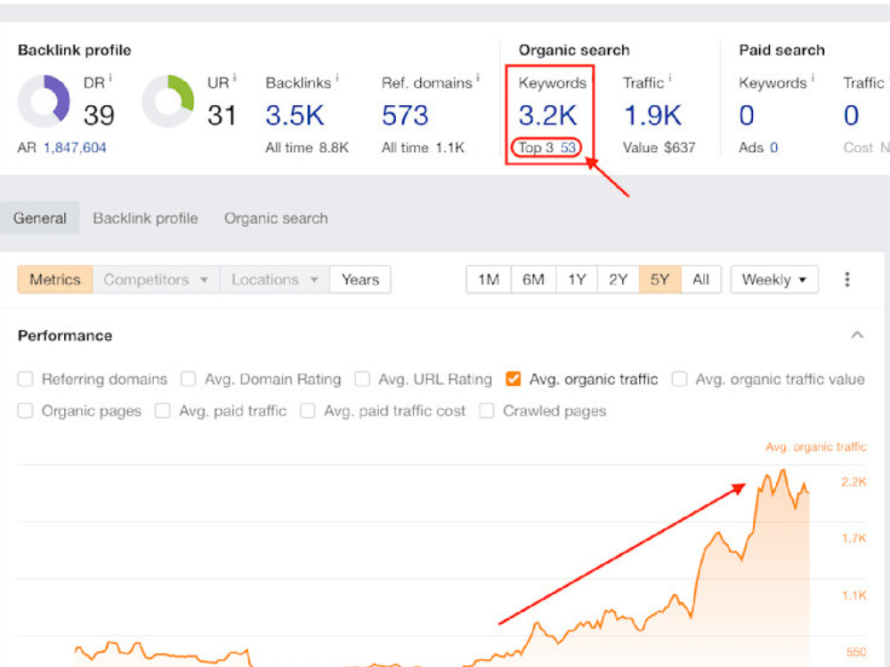The height and width of the screenshot is (667, 890).
Task: Enable the Avg. paid traffic cost checkbox
Action: (308, 411)
